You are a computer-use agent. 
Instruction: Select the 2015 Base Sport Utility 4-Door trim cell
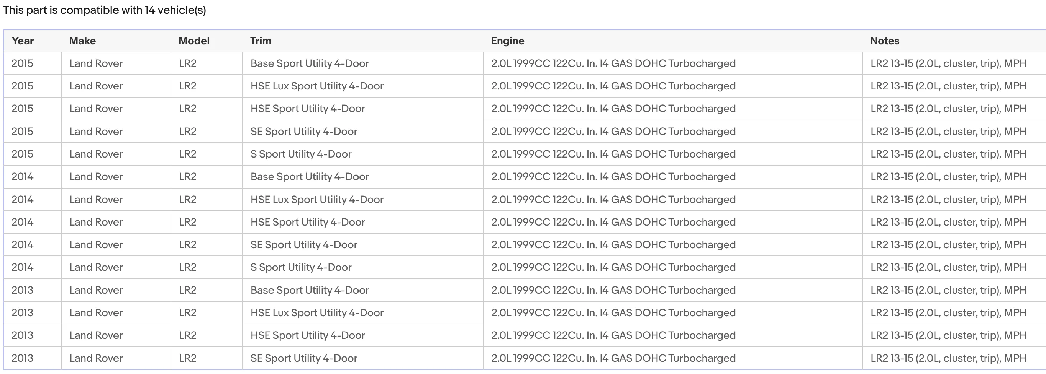tap(363, 63)
